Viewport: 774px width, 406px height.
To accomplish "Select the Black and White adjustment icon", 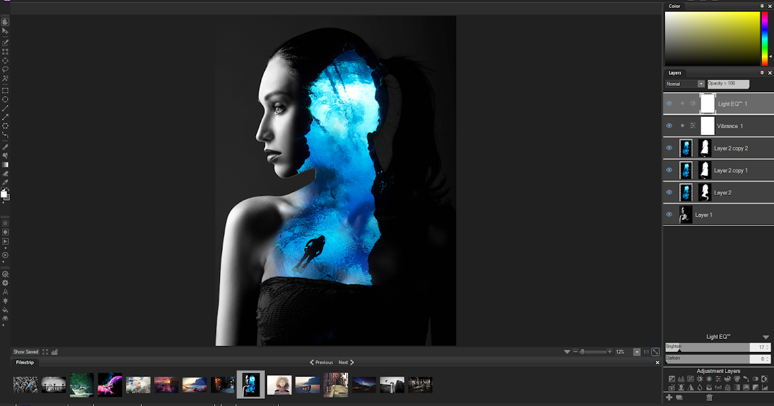I will coord(764,379).
